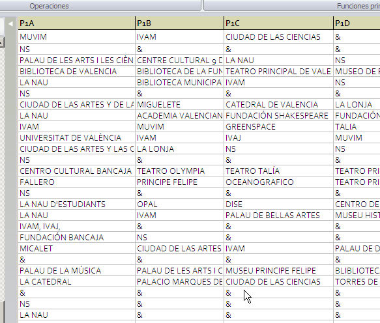Select the GREENSPACE cell
This screenshot has height=323, width=380.
(279, 126)
